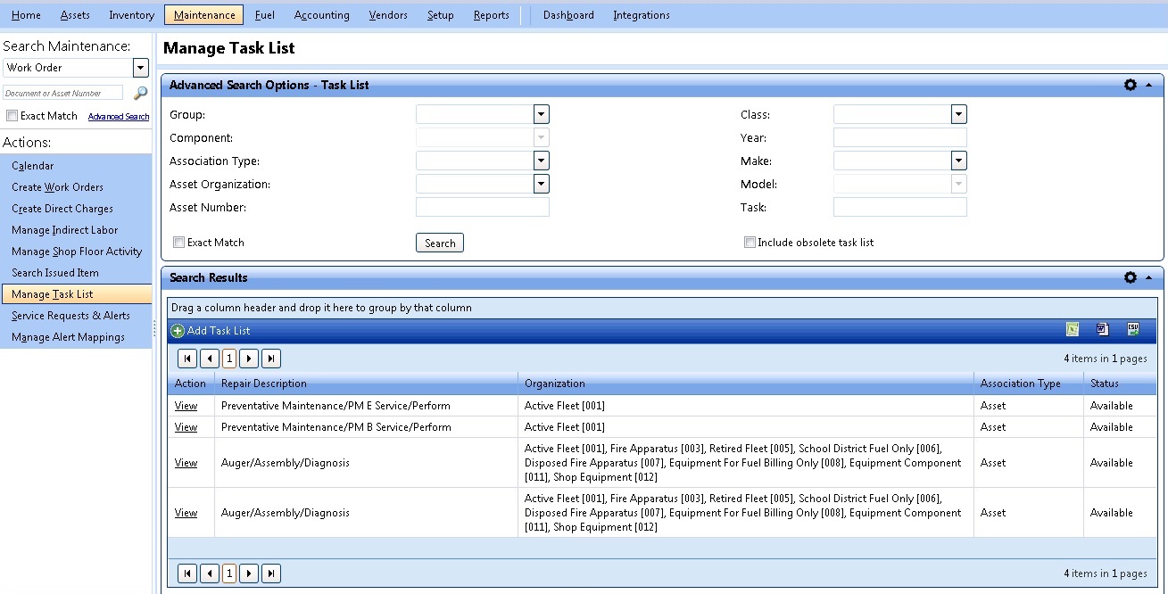Viewport: 1168px width, 594px height.
Task: Open the Home menu
Action: (x=26, y=15)
